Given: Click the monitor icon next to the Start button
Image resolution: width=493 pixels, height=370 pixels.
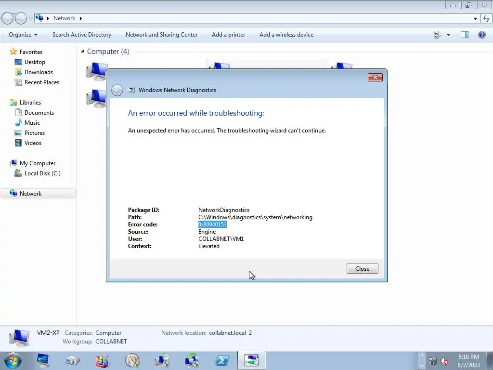Looking at the screenshot, I should click(43, 360).
